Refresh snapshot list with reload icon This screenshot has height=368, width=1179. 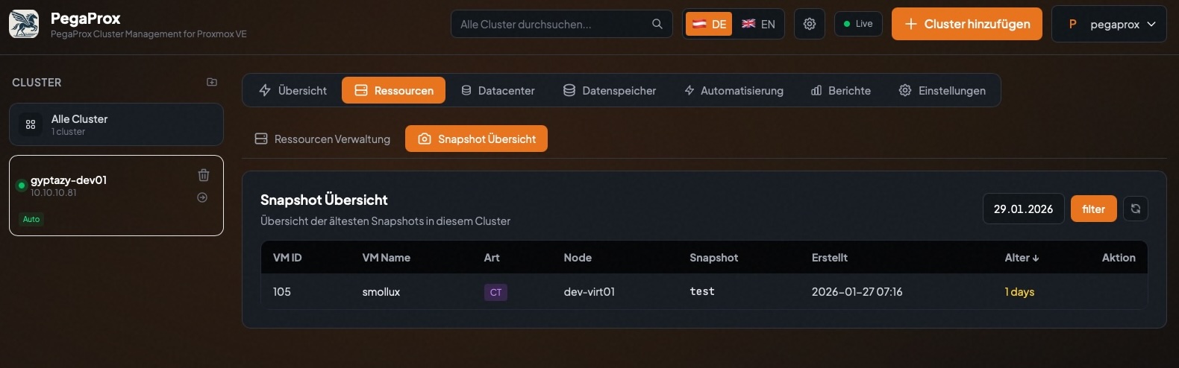(1135, 209)
